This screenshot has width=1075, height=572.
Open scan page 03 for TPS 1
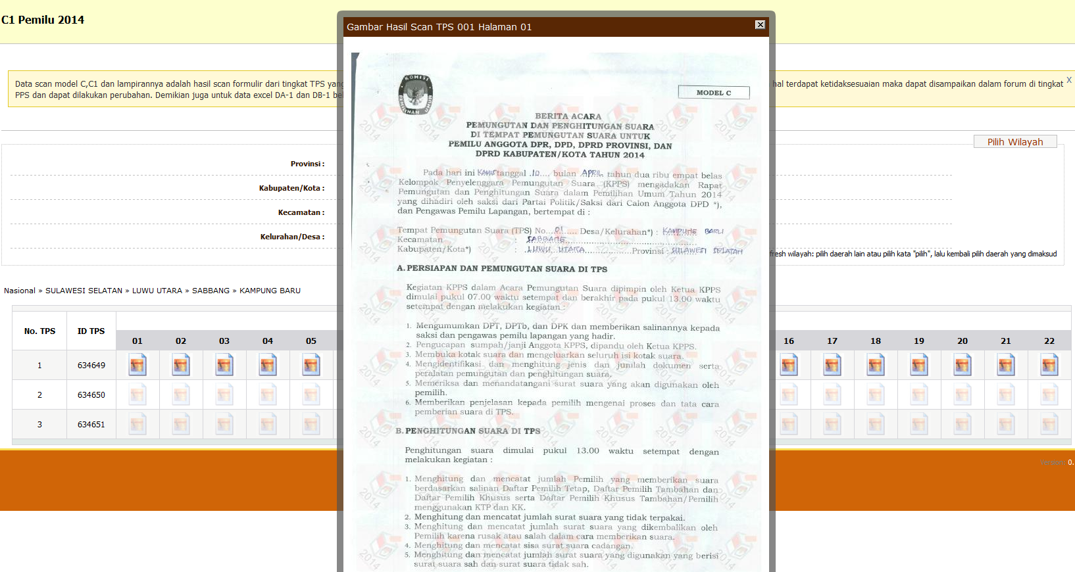click(x=224, y=365)
